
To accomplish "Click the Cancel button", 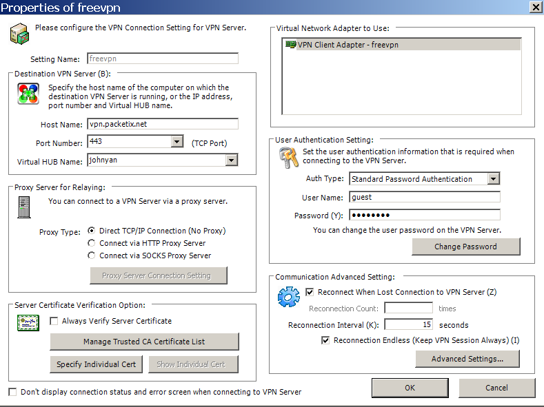I will coord(497,388).
